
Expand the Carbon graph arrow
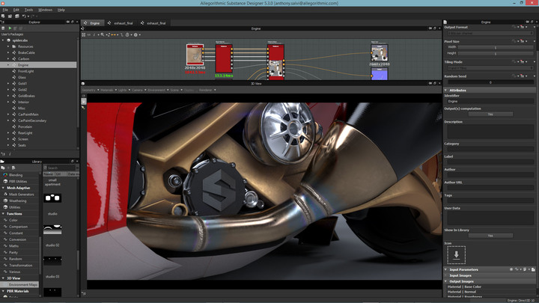(x=8, y=59)
